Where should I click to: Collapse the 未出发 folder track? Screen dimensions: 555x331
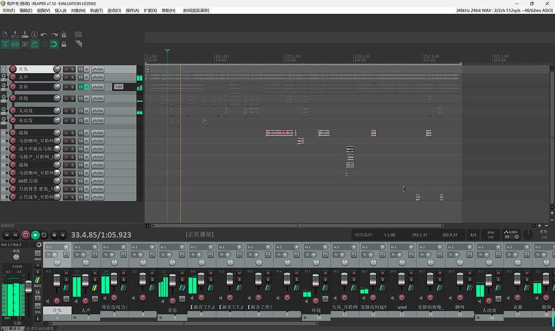point(4,119)
